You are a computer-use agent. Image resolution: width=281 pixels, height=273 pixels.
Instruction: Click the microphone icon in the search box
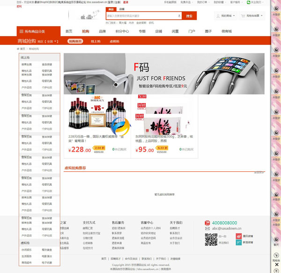pyautogui.click(x=179, y=16)
